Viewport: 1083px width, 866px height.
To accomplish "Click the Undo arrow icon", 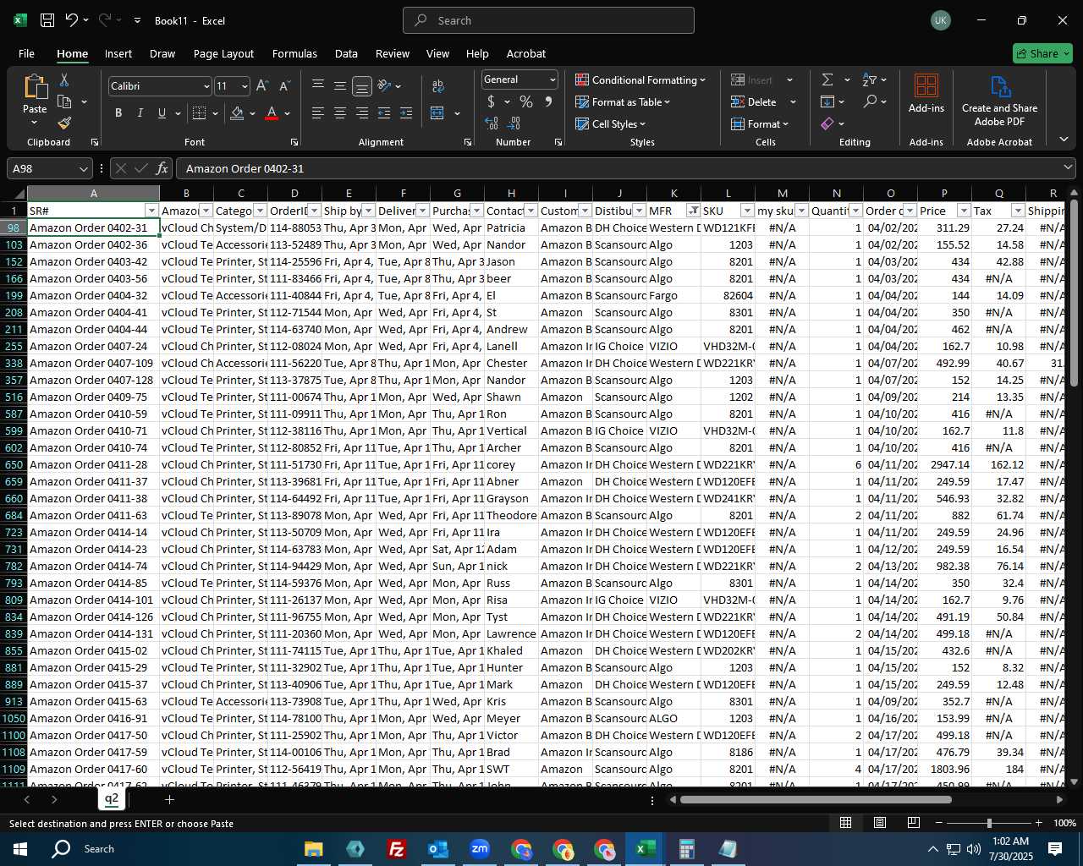I will coord(72,20).
